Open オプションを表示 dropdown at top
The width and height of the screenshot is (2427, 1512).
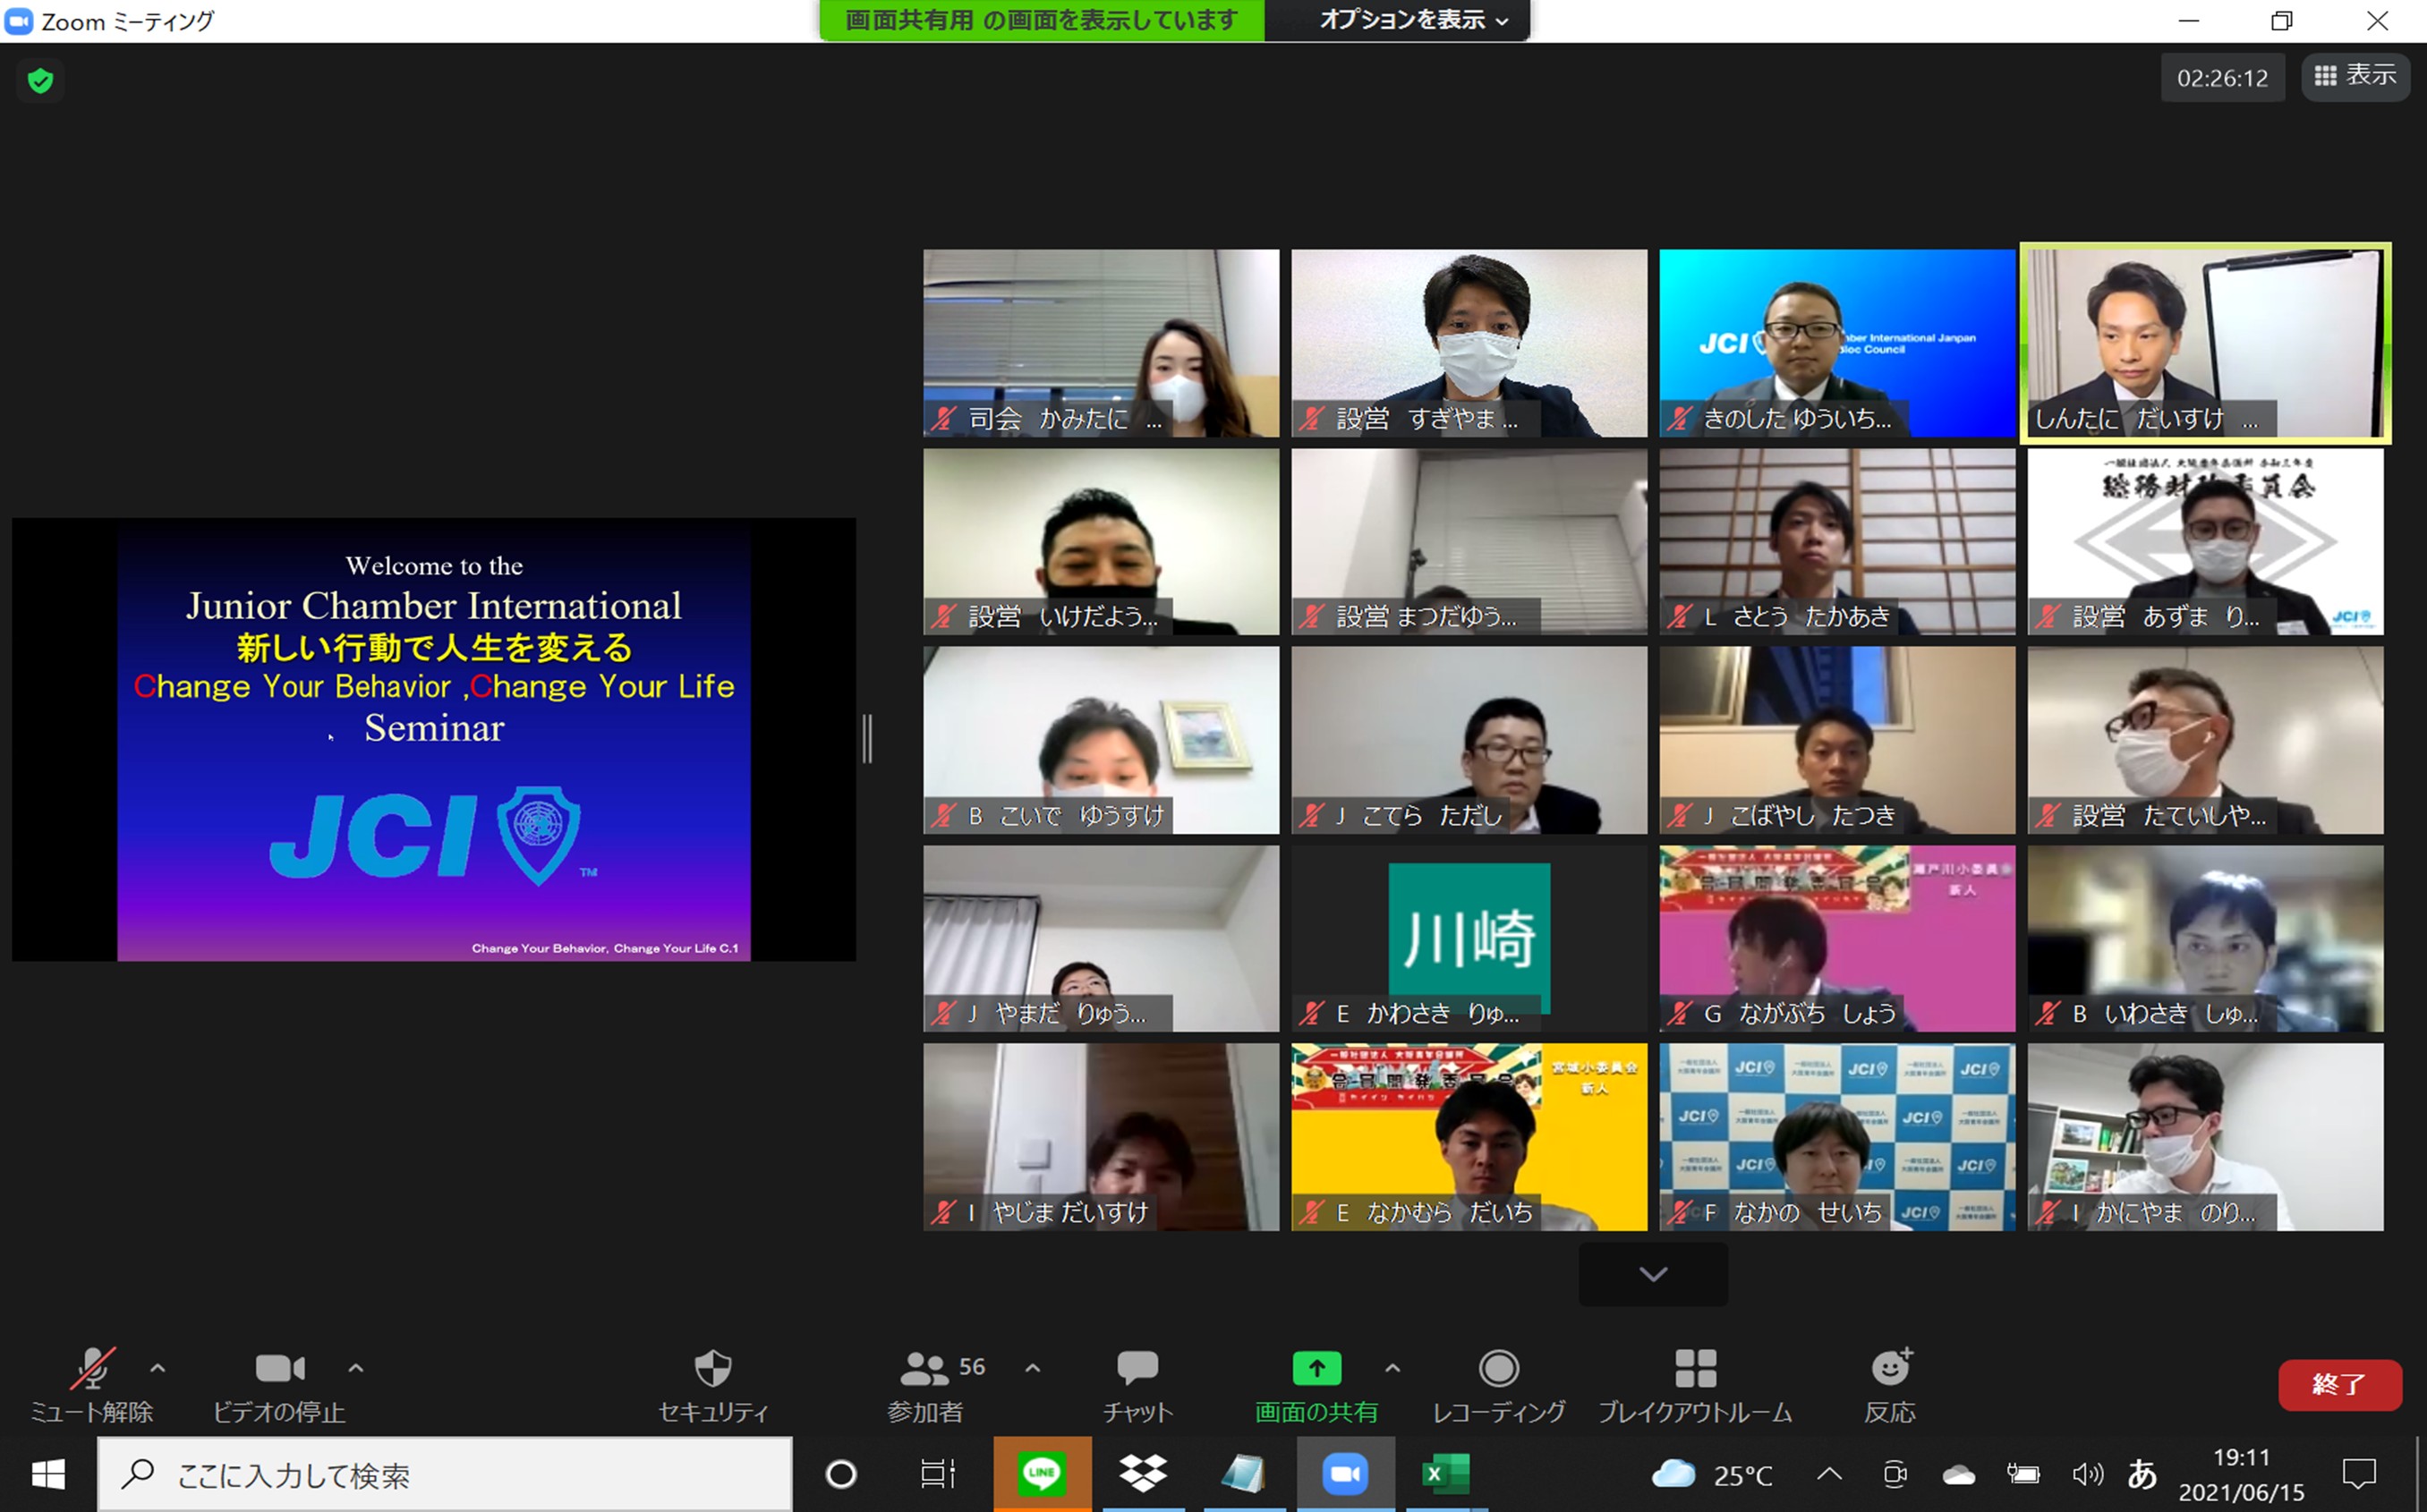click(x=1412, y=20)
